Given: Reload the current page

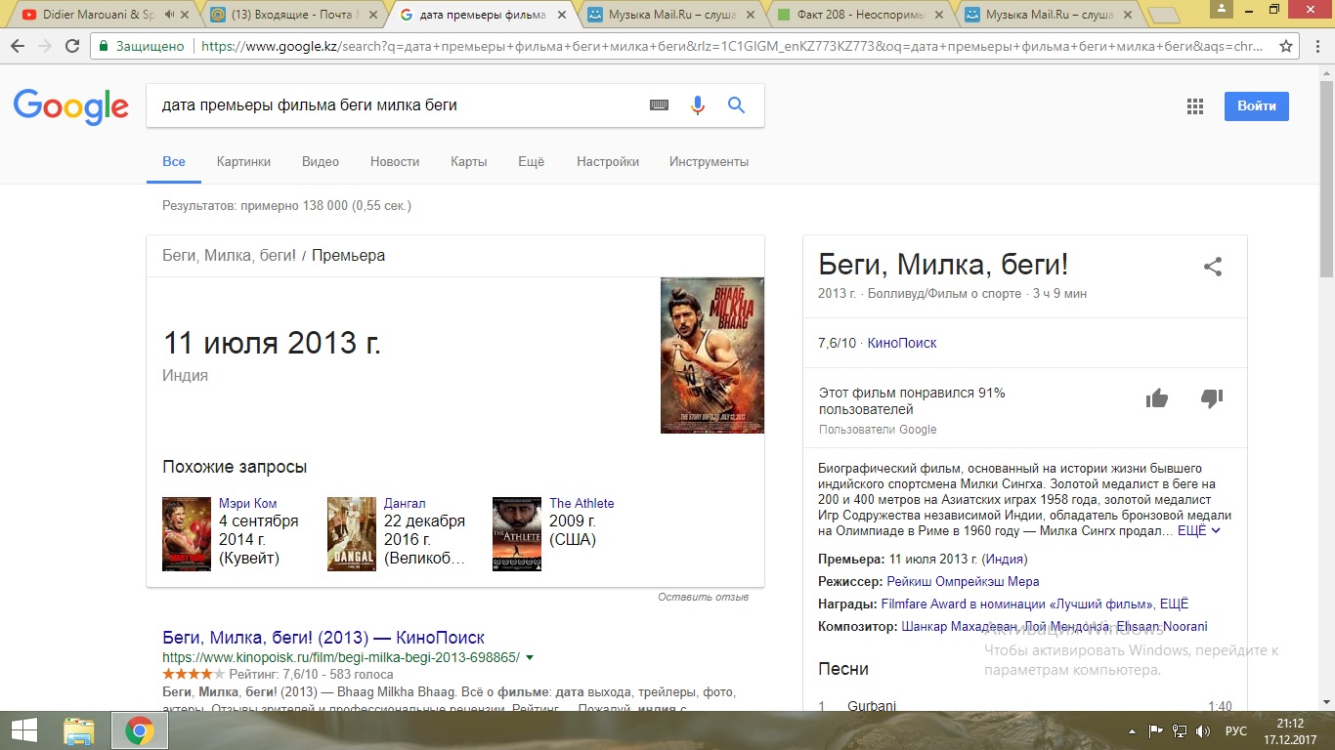Looking at the screenshot, I should coord(72,46).
